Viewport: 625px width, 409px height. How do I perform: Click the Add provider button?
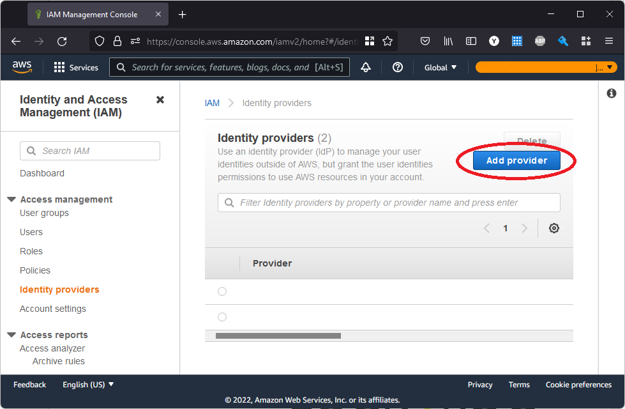[516, 160]
